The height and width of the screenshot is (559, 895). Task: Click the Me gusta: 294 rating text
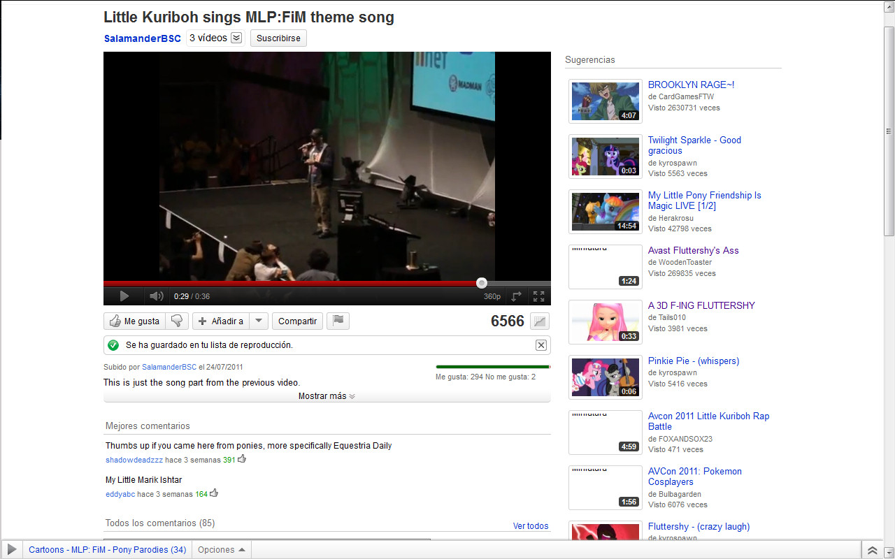pyautogui.click(x=459, y=377)
